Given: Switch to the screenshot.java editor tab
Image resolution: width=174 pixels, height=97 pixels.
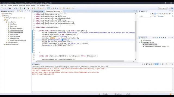Looking at the screenshot, I should click(38, 11).
